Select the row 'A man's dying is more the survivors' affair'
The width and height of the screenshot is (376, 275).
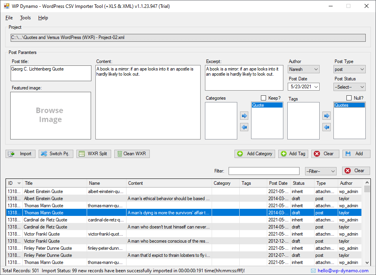184,213
